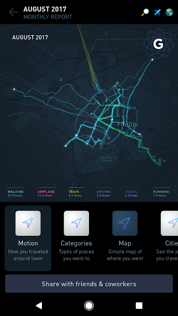
Task: Choose the dark Map card icon
Action: pos(125,223)
